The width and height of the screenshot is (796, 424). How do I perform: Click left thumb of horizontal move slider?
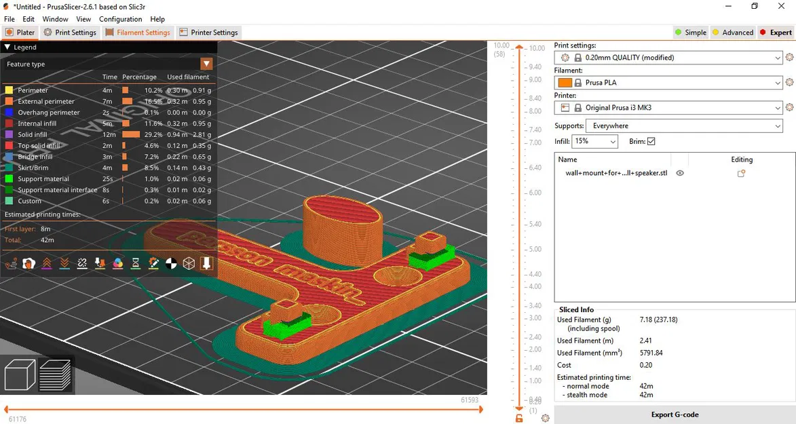click(x=5, y=409)
